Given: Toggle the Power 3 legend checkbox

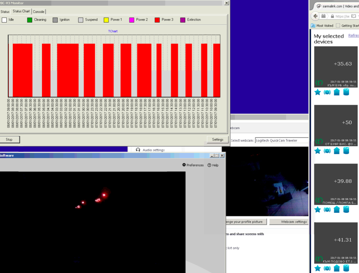Looking at the screenshot, I should click(157, 20).
